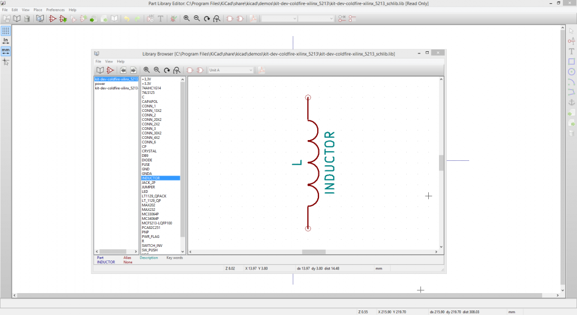
Task: Open the Preferences menu
Action: point(55,10)
